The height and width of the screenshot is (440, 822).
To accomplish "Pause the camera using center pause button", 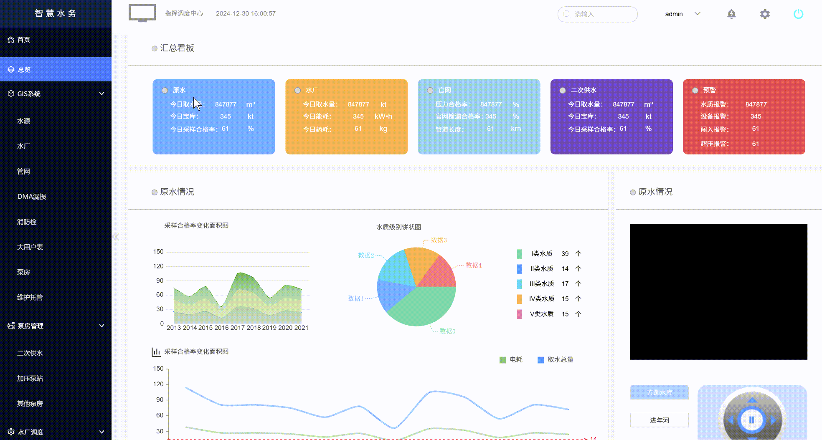I will [x=751, y=420].
